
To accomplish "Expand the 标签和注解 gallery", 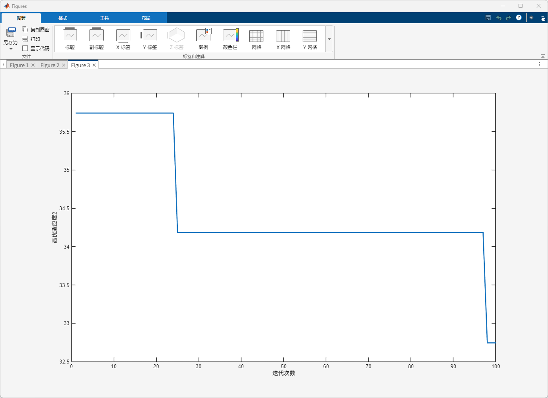I will (x=329, y=39).
